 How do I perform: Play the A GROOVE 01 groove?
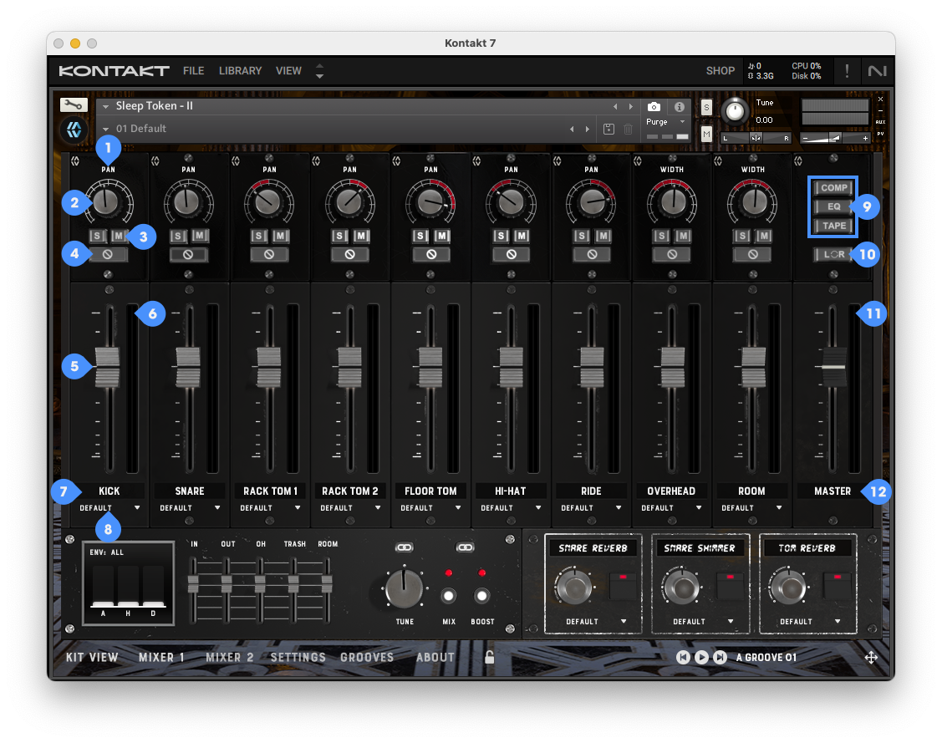click(x=701, y=658)
